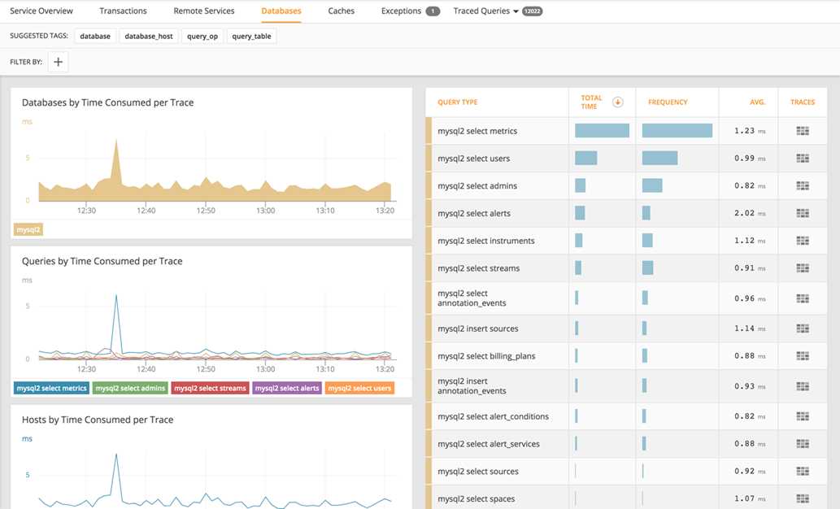Apply the query_table suggested tag
Screen dimensions: 840x509
[251, 37]
